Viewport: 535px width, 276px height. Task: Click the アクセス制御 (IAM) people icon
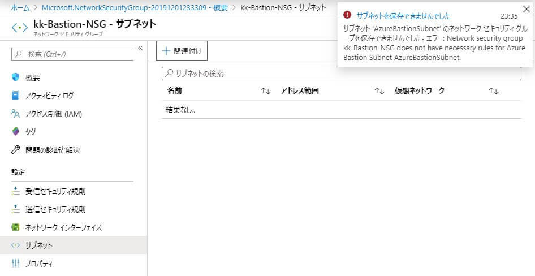[16, 114]
